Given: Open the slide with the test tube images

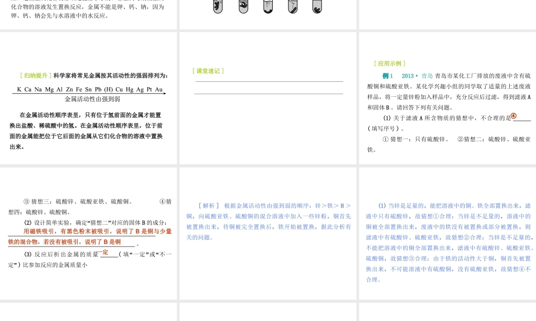Looking at the screenshot, I should pos(267,14).
